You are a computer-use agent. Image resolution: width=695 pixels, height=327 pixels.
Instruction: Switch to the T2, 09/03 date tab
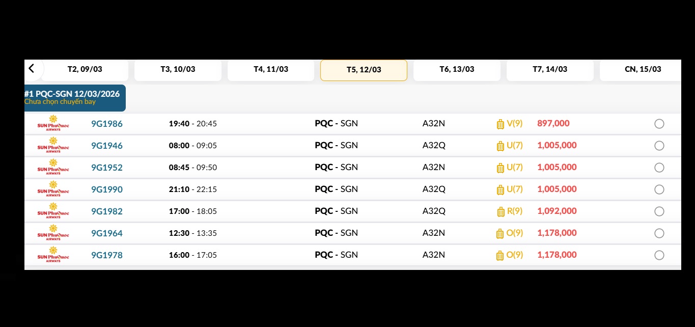[x=85, y=70]
